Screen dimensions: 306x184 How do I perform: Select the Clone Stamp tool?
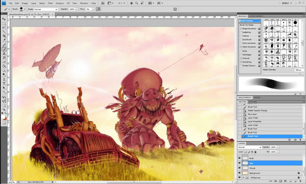4,54
